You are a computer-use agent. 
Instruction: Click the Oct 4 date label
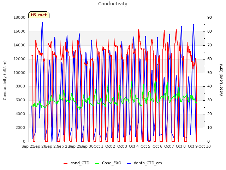134,146
